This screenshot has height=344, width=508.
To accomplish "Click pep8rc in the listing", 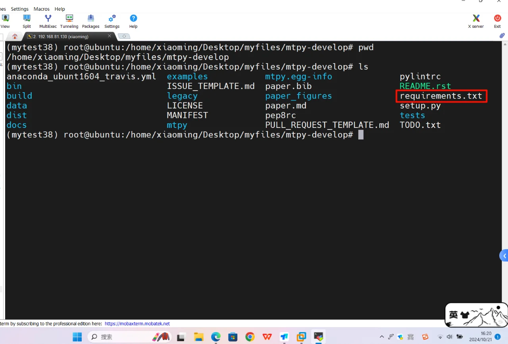I will tap(281, 115).
